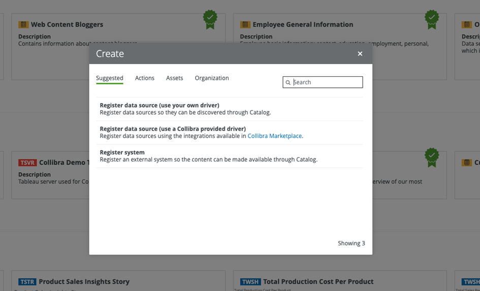Screen dimensions: 480x291
Task: Close the Create dialog with X icon
Action: 360,53
